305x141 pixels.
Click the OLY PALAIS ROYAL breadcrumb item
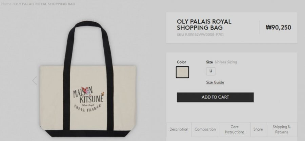45,4
